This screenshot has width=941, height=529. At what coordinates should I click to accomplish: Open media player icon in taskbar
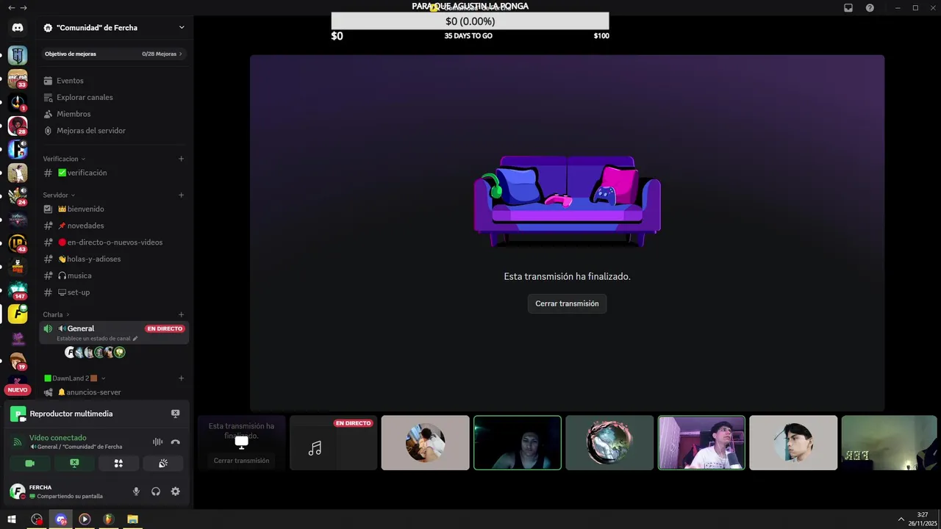[85, 519]
